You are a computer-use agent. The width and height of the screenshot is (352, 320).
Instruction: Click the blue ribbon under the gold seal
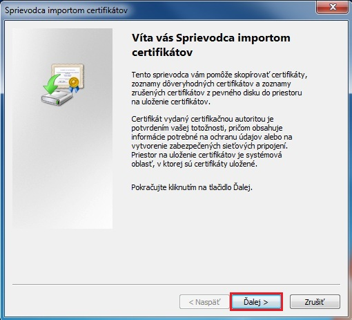click(75, 89)
